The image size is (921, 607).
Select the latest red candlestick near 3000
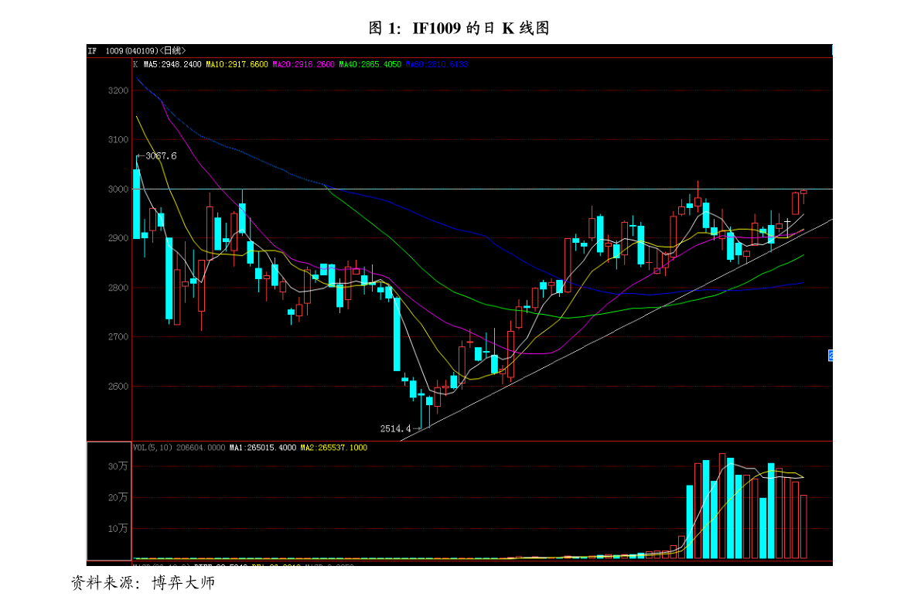coord(803,192)
